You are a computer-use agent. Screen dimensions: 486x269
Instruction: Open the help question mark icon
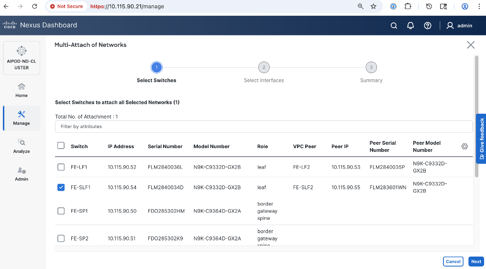pos(428,26)
